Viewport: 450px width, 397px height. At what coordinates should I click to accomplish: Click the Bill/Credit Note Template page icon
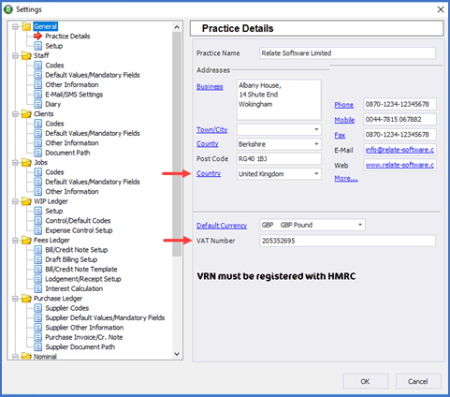pos(38,270)
